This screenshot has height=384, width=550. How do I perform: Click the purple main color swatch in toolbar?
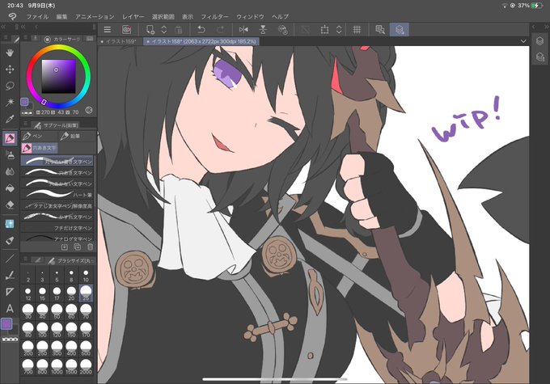coord(6,323)
